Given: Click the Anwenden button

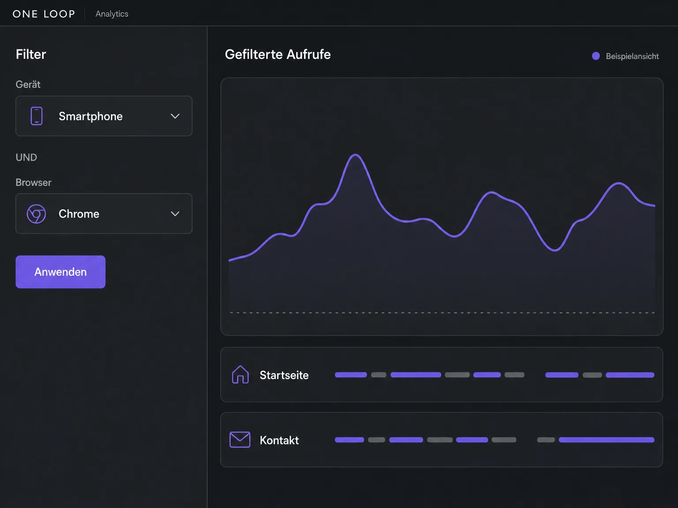Looking at the screenshot, I should tap(60, 272).
